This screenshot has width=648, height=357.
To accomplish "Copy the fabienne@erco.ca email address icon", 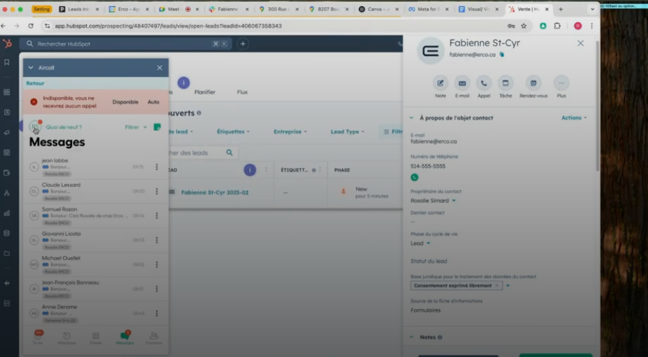I will coord(502,54).
